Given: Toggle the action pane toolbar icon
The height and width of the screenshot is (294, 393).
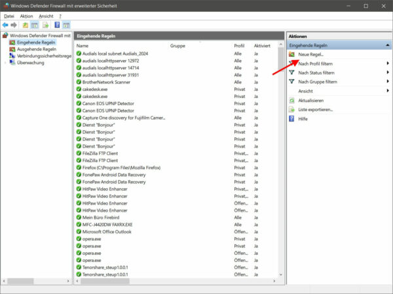Looking at the screenshot, I should (66, 25).
